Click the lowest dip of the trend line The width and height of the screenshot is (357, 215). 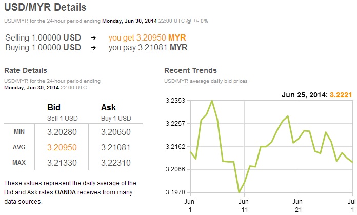pyautogui.click(x=239, y=192)
